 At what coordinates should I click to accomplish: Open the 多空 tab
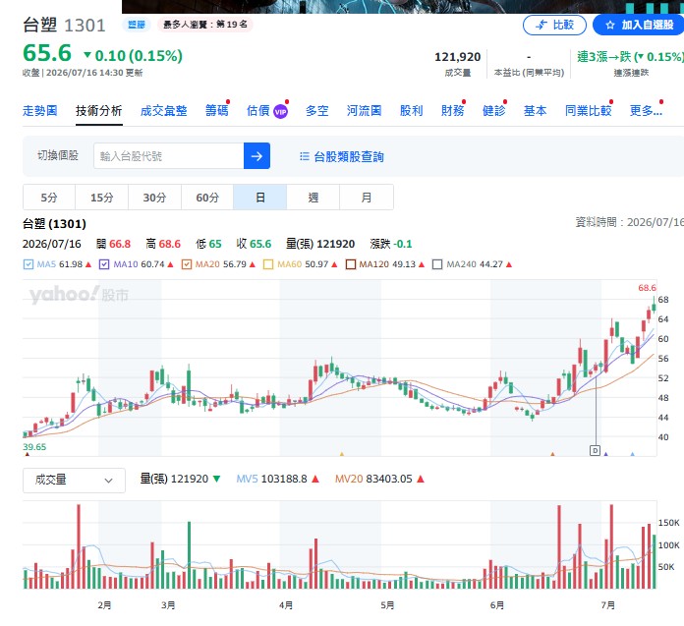[x=317, y=111]
